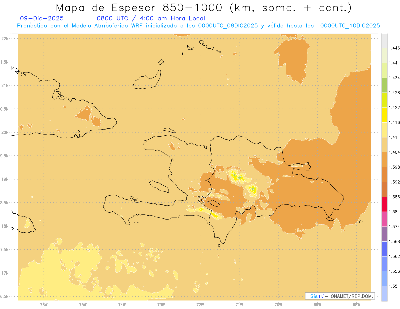The height and width of the screenshot is (309, 400).
Task: Click the 22N latitude label
Action: (x=5, y=38)
